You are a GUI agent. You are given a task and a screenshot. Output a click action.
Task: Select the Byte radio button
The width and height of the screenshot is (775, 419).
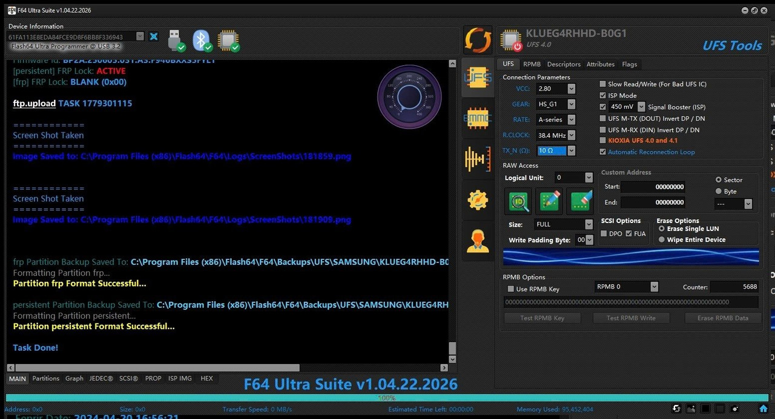[719, 191]
